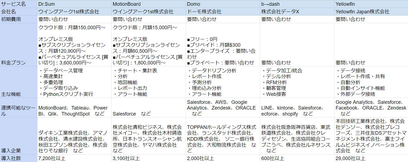Screen dimensions: 408x162
Task: Click the 600社以上 cell
Action: 297,158
